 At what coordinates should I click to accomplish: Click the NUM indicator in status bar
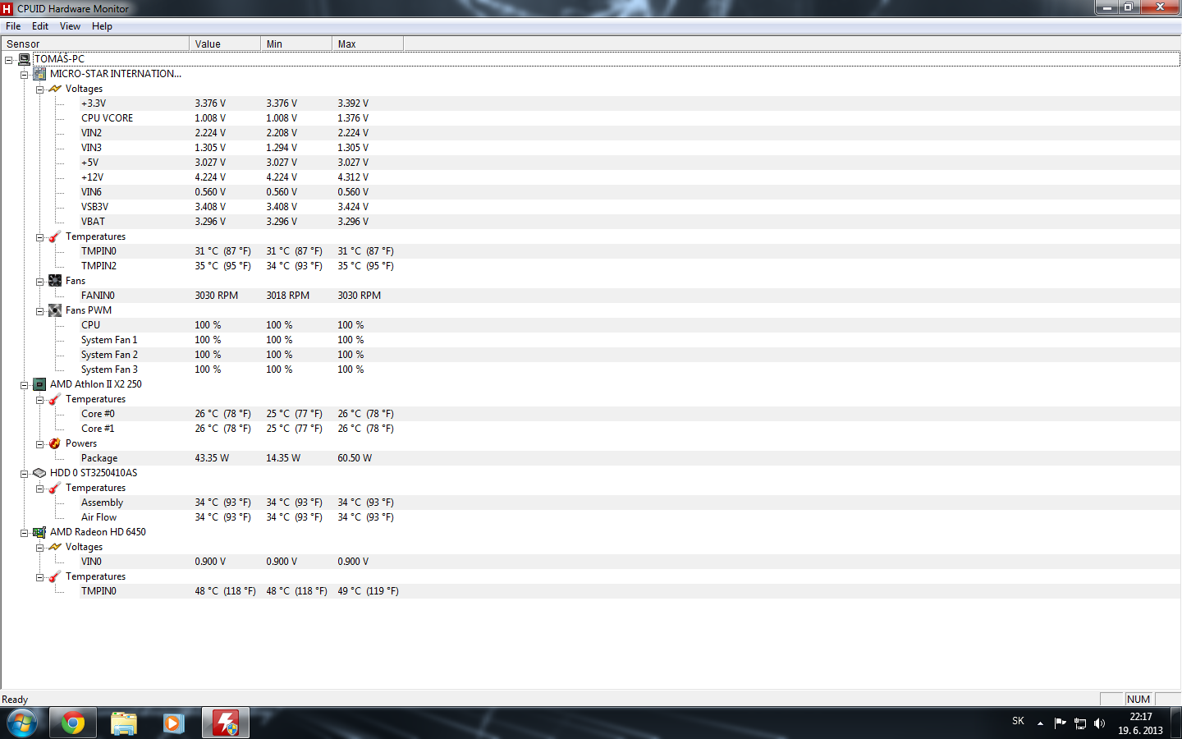(x=1138, y=700)
